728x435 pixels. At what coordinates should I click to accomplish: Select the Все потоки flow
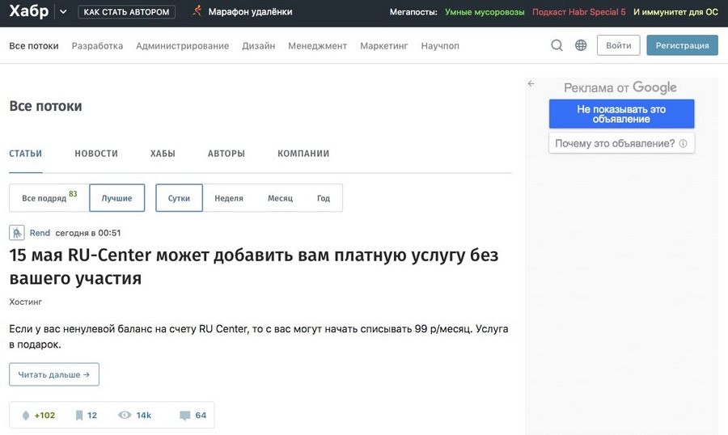click(x=34, y=46)
